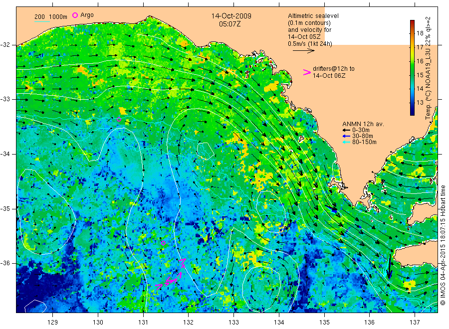
Task: Click the 13 label on temperature scale
Action: pos(420,103)
